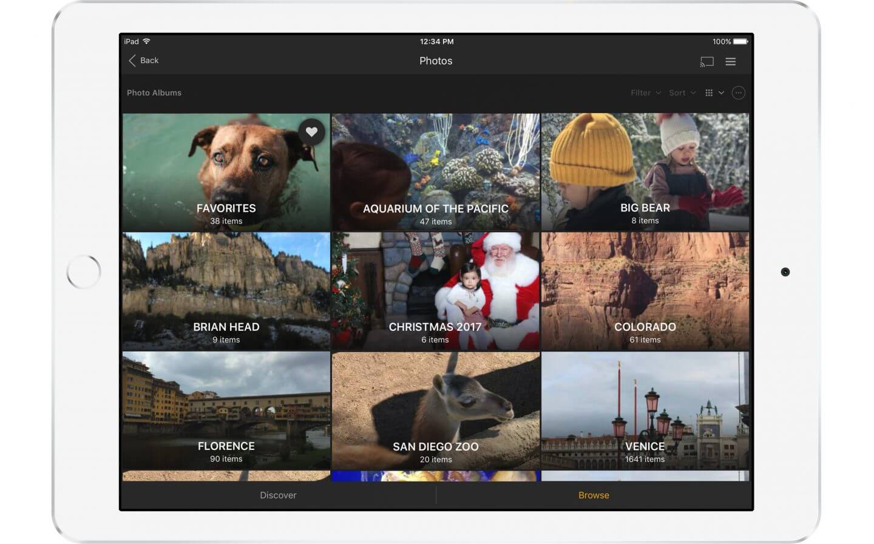Open the Aquarium of the Pacific album
874x544 pixels.
(436, 172)
